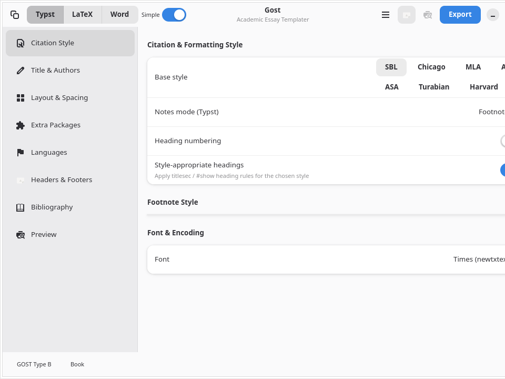505x379 pixels.
Task: Click the Book status label
Action: (x=77, y=364)
